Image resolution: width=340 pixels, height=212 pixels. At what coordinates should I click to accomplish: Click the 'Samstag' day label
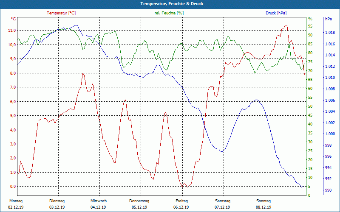[x=223, y=201]
